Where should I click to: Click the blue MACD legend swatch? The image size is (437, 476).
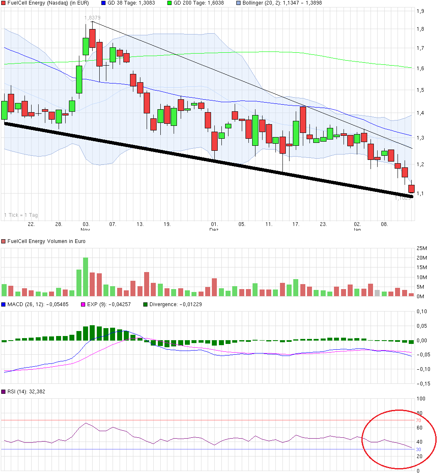(x=3, y=304)
